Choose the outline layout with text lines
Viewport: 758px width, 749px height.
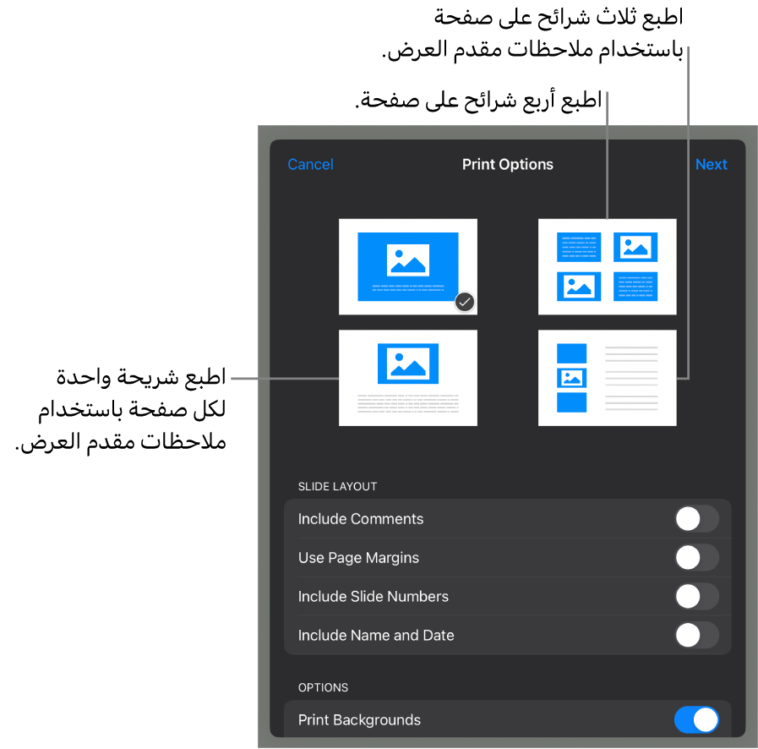pyautogui.click(x=607, y=377)
